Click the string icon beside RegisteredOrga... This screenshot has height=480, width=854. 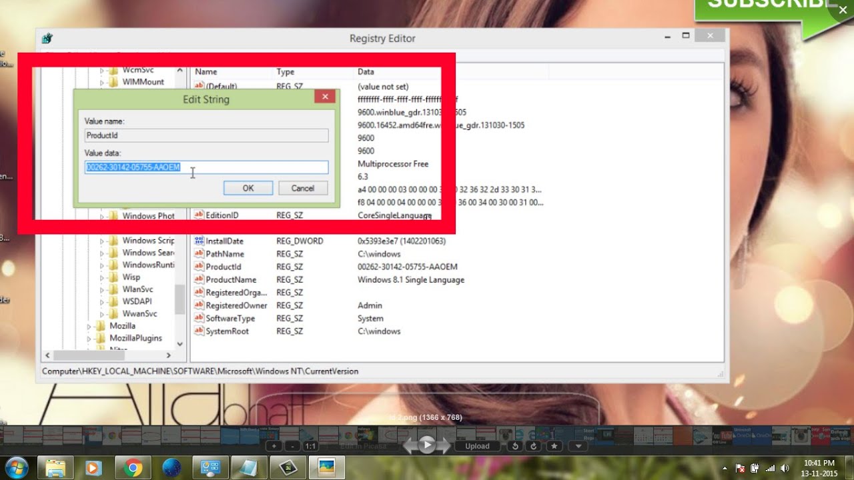(199, 293)
